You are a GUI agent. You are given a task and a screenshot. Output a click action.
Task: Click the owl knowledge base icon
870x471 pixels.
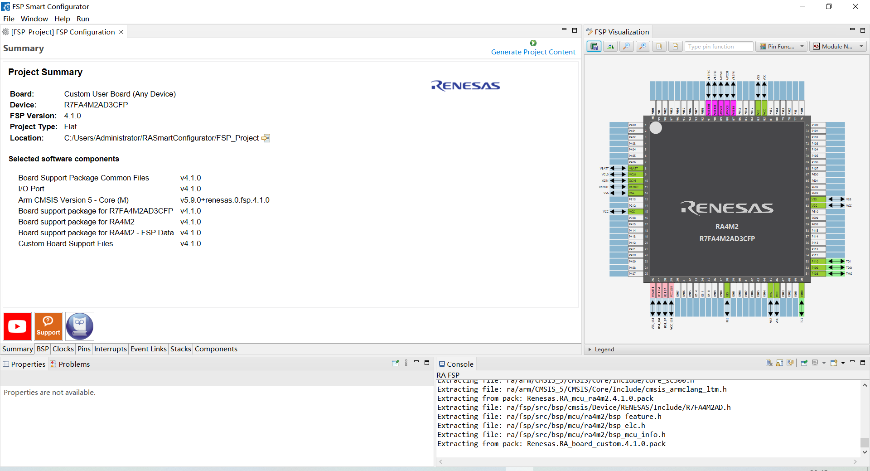coord(80,326)
